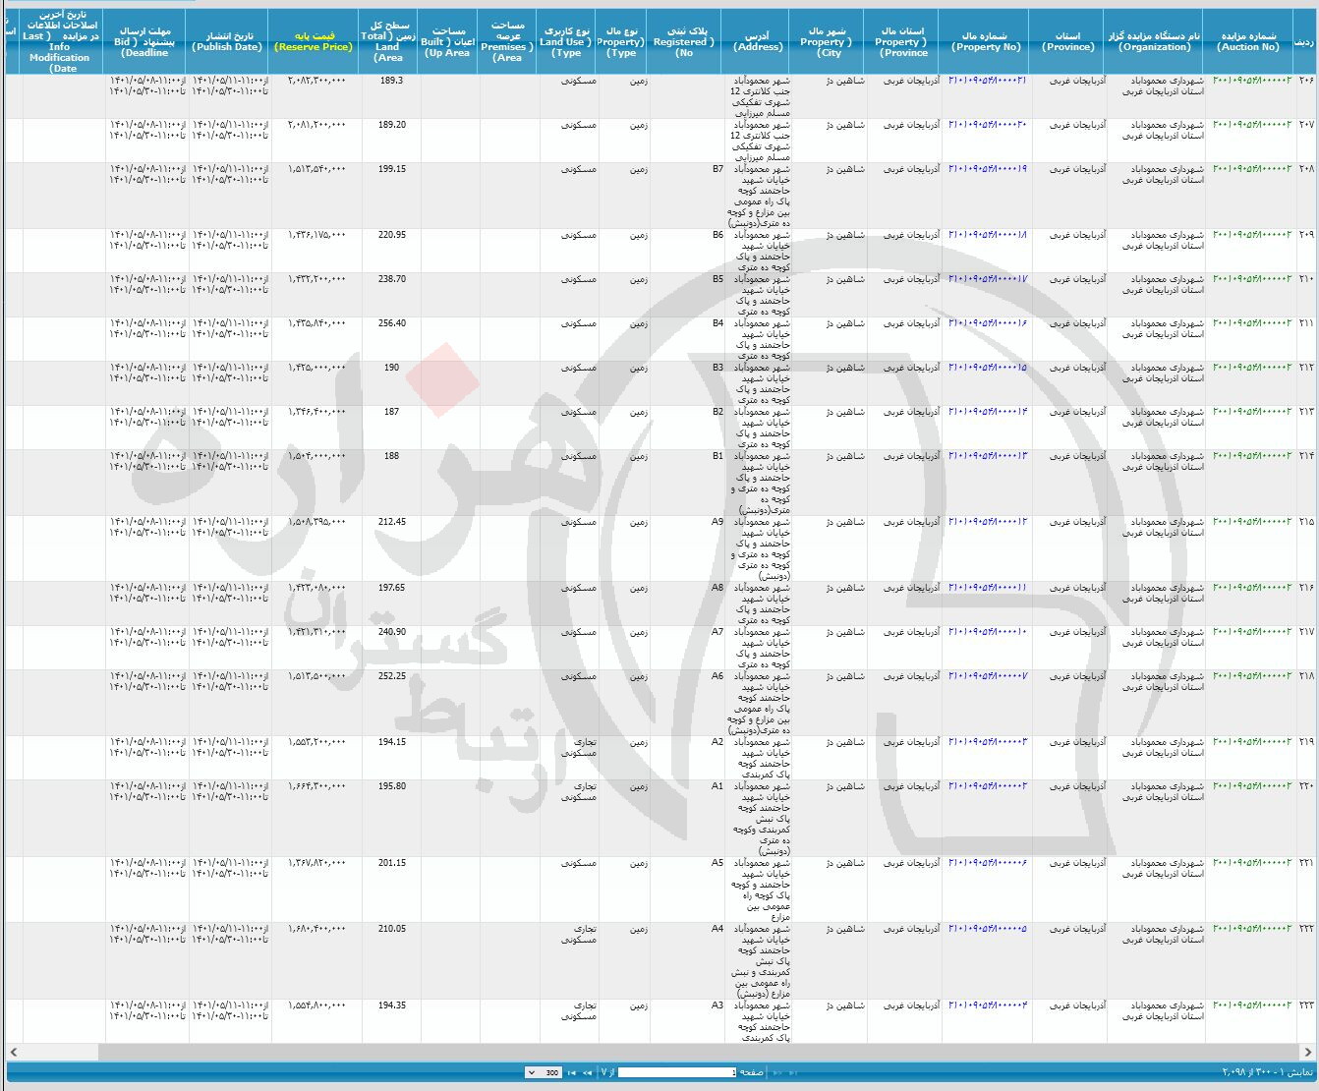Viewport: 1319px width, 1091px height.
Task: Open the rows-per-page dropdown showing 300
Action: (x=544, y=1072)
